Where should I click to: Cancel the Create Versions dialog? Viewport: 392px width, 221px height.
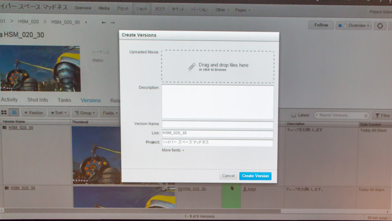(228, 176)
